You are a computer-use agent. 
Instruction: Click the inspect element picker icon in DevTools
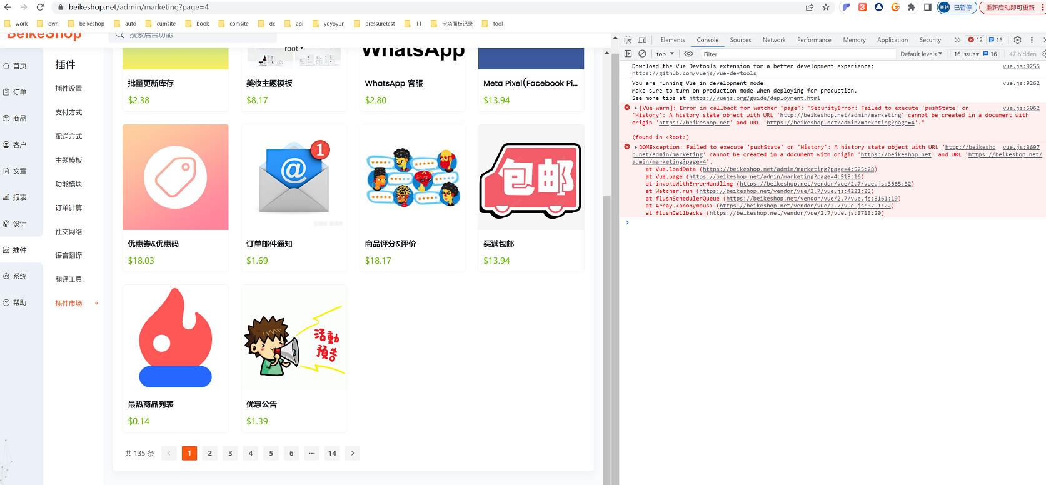628,40
